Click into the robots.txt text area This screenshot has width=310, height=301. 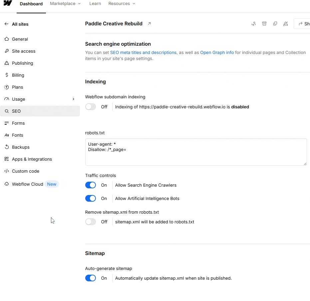click(196, 152)
